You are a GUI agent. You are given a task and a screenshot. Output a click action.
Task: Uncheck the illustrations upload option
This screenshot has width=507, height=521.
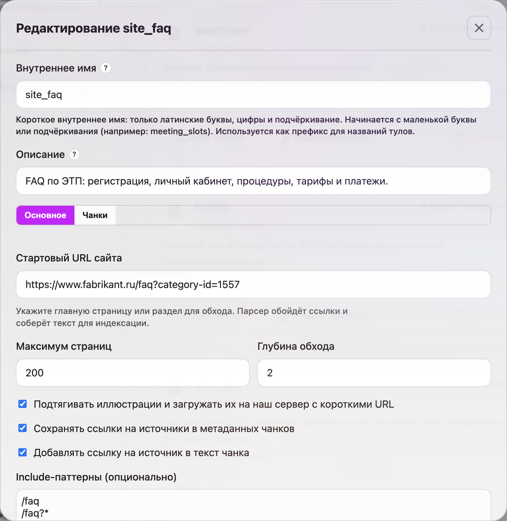tap(22, 404)
